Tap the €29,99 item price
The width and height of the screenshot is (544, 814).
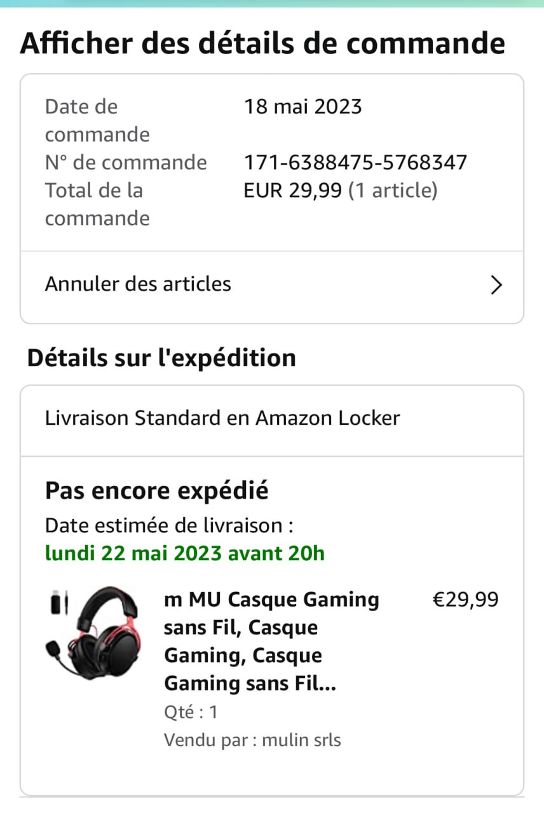(465, 600)
